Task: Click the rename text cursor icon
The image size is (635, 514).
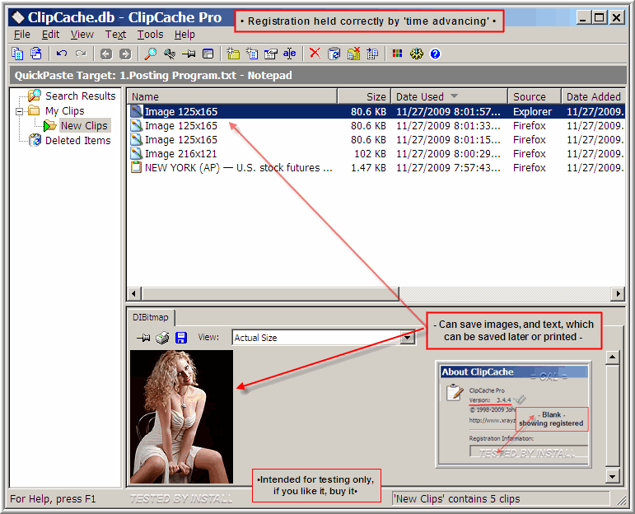Action: coord(289,54)
